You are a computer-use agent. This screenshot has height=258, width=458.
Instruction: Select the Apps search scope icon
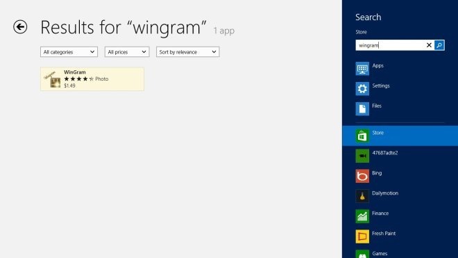coord(362,69)
